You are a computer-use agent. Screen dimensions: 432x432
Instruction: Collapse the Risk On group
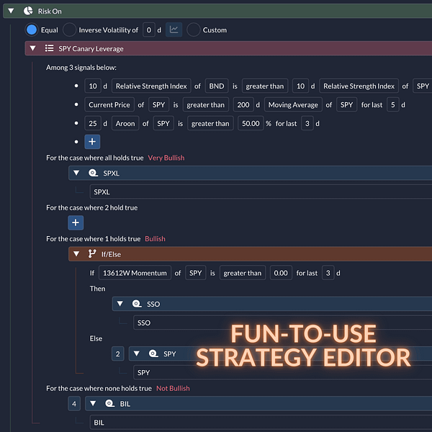click(11, 12)
